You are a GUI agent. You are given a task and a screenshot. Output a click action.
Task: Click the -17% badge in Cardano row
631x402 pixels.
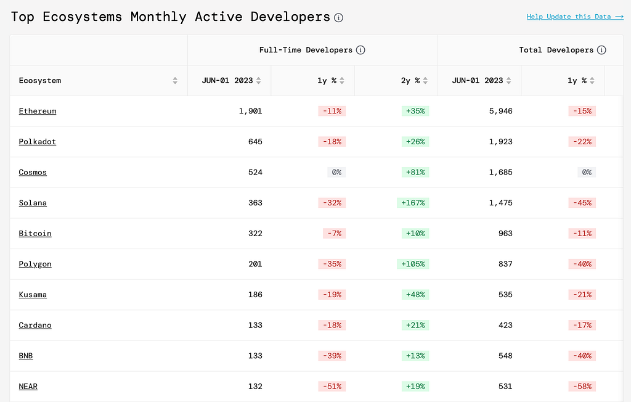[582, 326]
